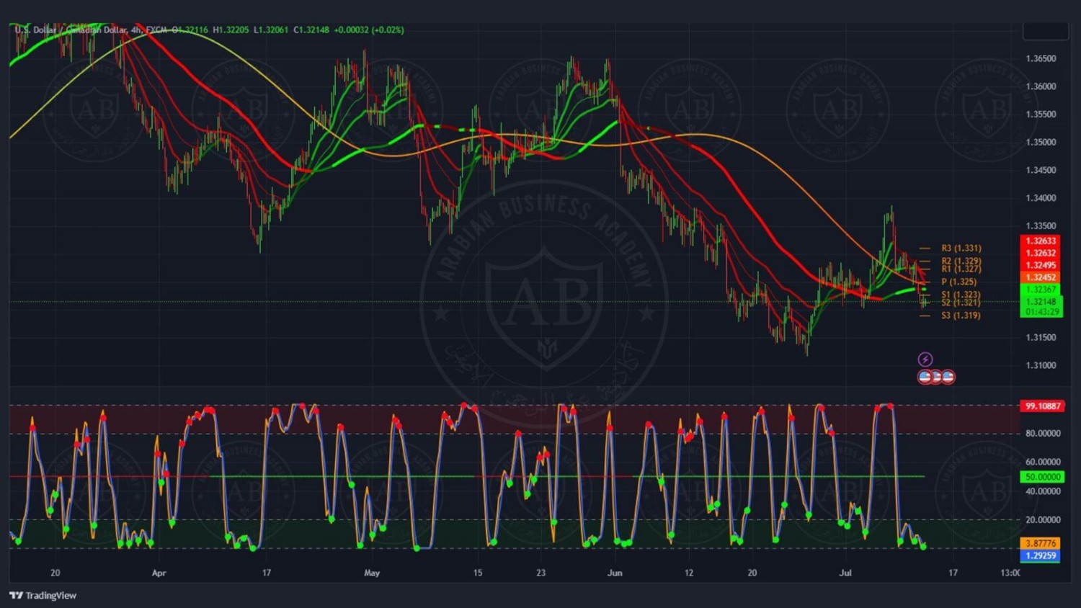Click the rightmost US flag economic event icon
Image resolution: width=1081 pixels, height=608 pixels.
coord(948,376)
